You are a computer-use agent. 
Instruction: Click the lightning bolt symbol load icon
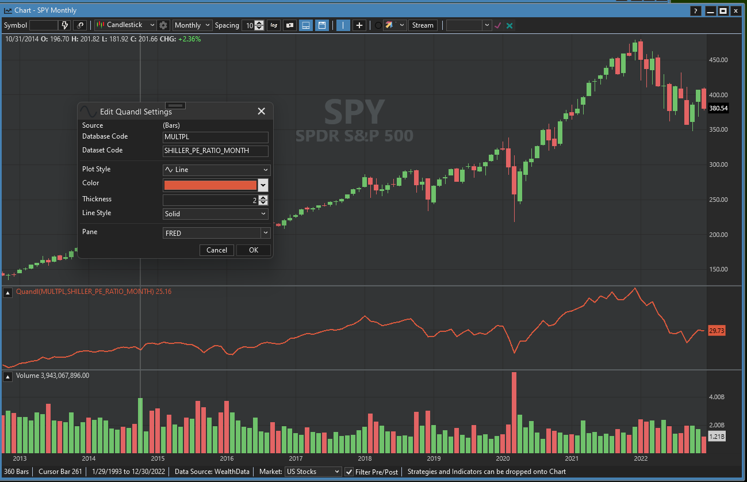click(65, 25)
